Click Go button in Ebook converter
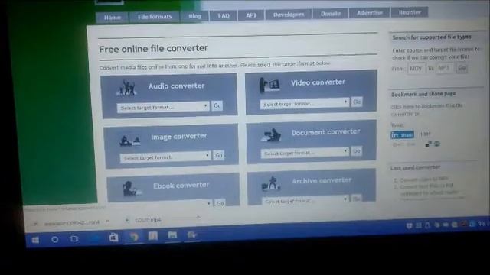The height and width of the screenshot is (275, 490). tap(220, 203)
